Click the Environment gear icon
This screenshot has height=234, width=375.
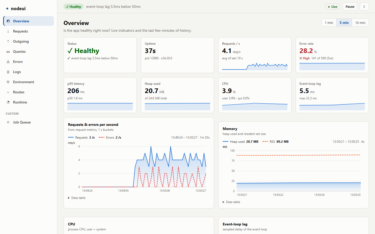[x=8, y=82]
